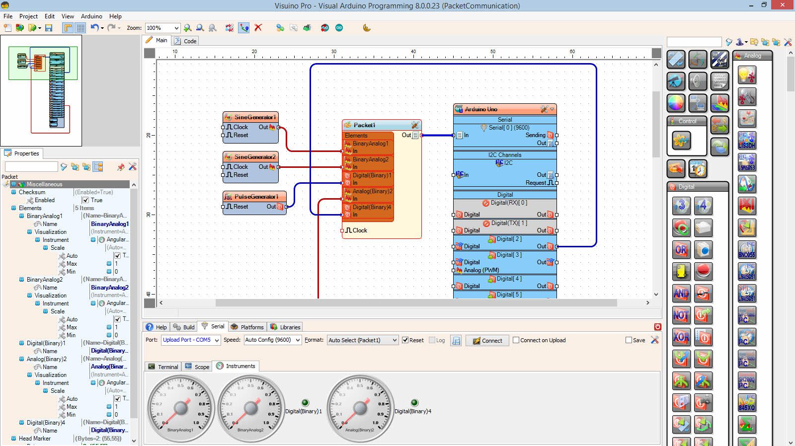Image resolution: width=795 pixels, height=446 pixels.
Task: Enable Connect on Upload checkbox
Action: pos(516,340)
